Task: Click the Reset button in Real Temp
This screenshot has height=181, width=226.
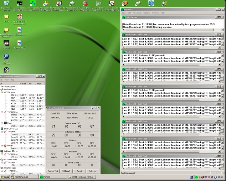Action: click(x=79, y=171)
